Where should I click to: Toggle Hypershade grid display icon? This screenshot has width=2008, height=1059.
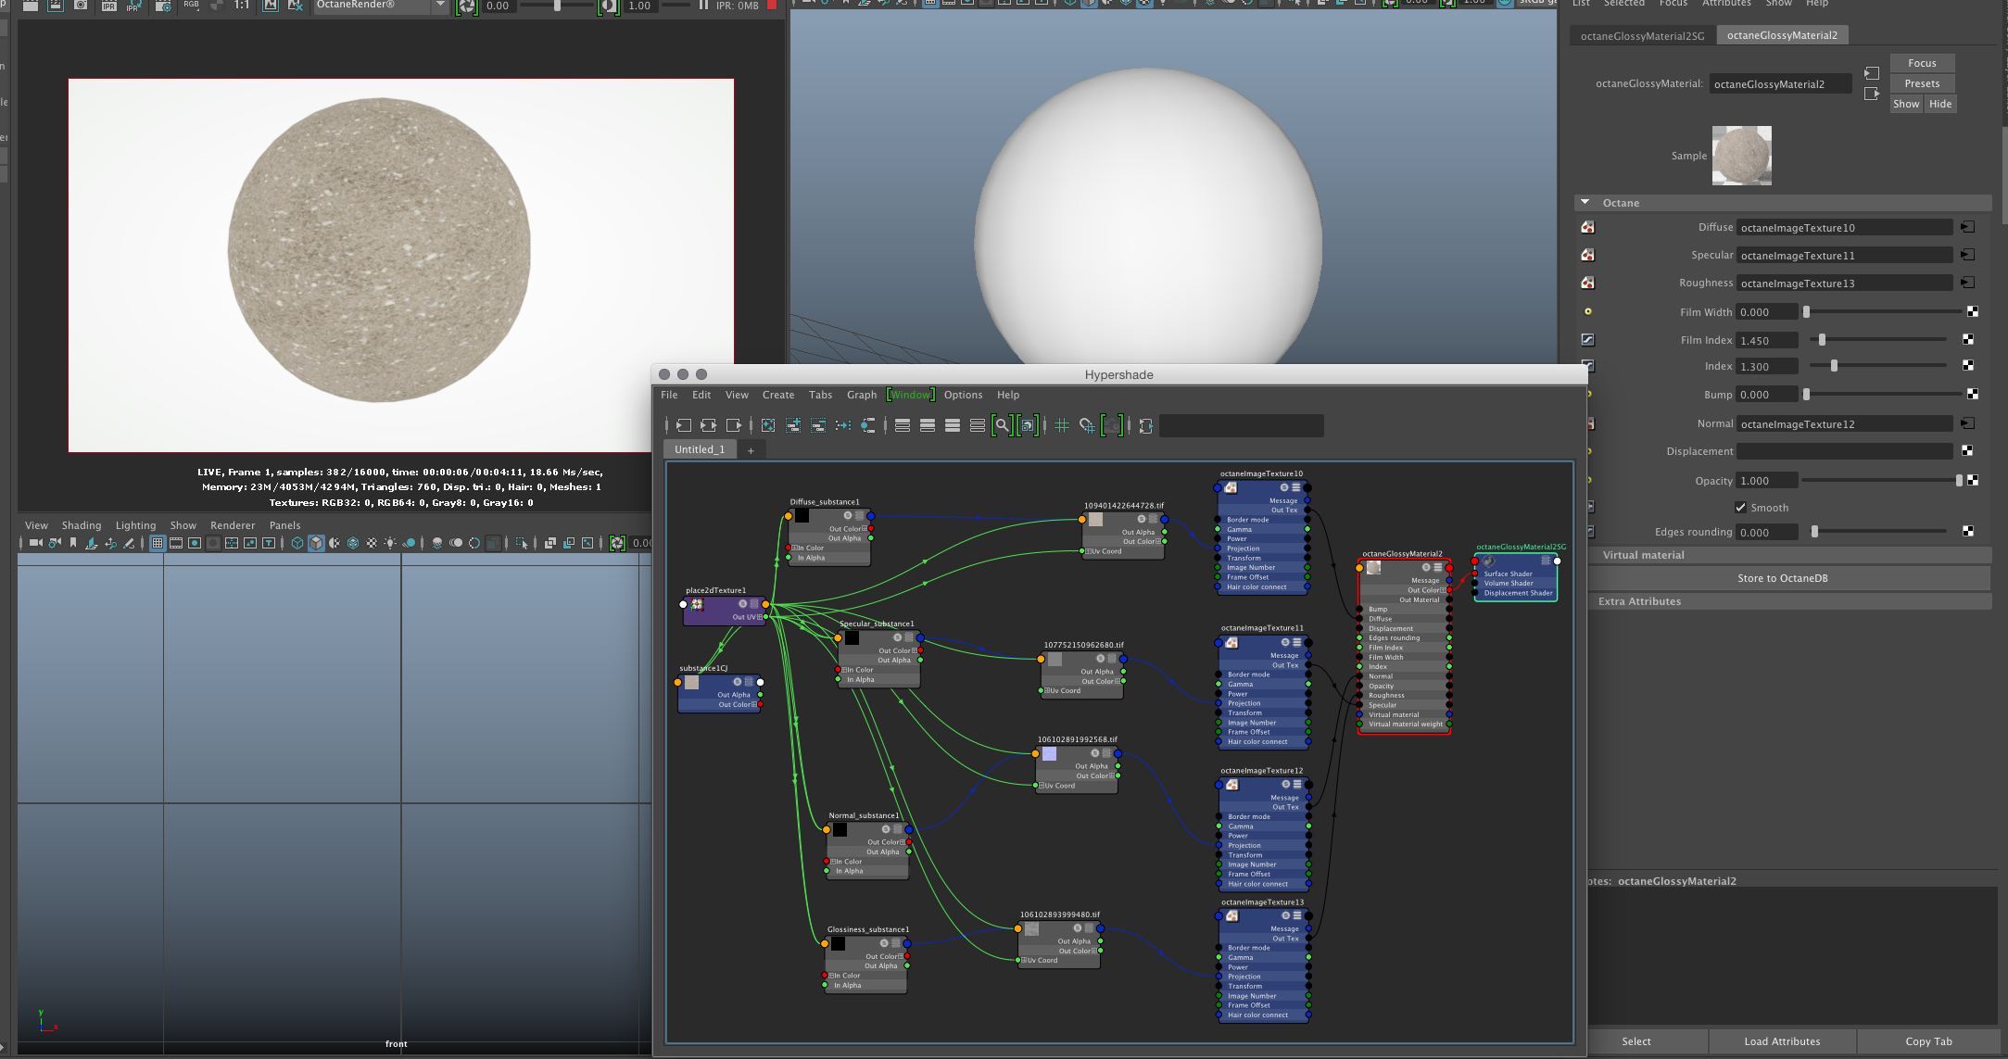pos(1062,425)
